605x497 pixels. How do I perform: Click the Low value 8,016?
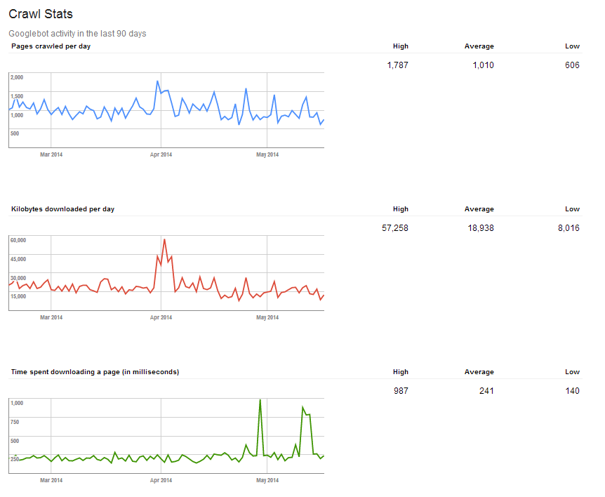point(569,228)
